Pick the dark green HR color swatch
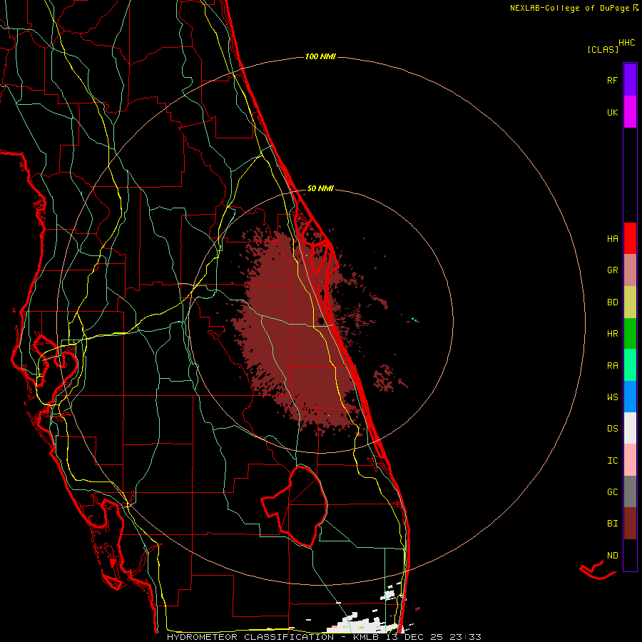Screen dimensions: 642x642 coord(630,334)
